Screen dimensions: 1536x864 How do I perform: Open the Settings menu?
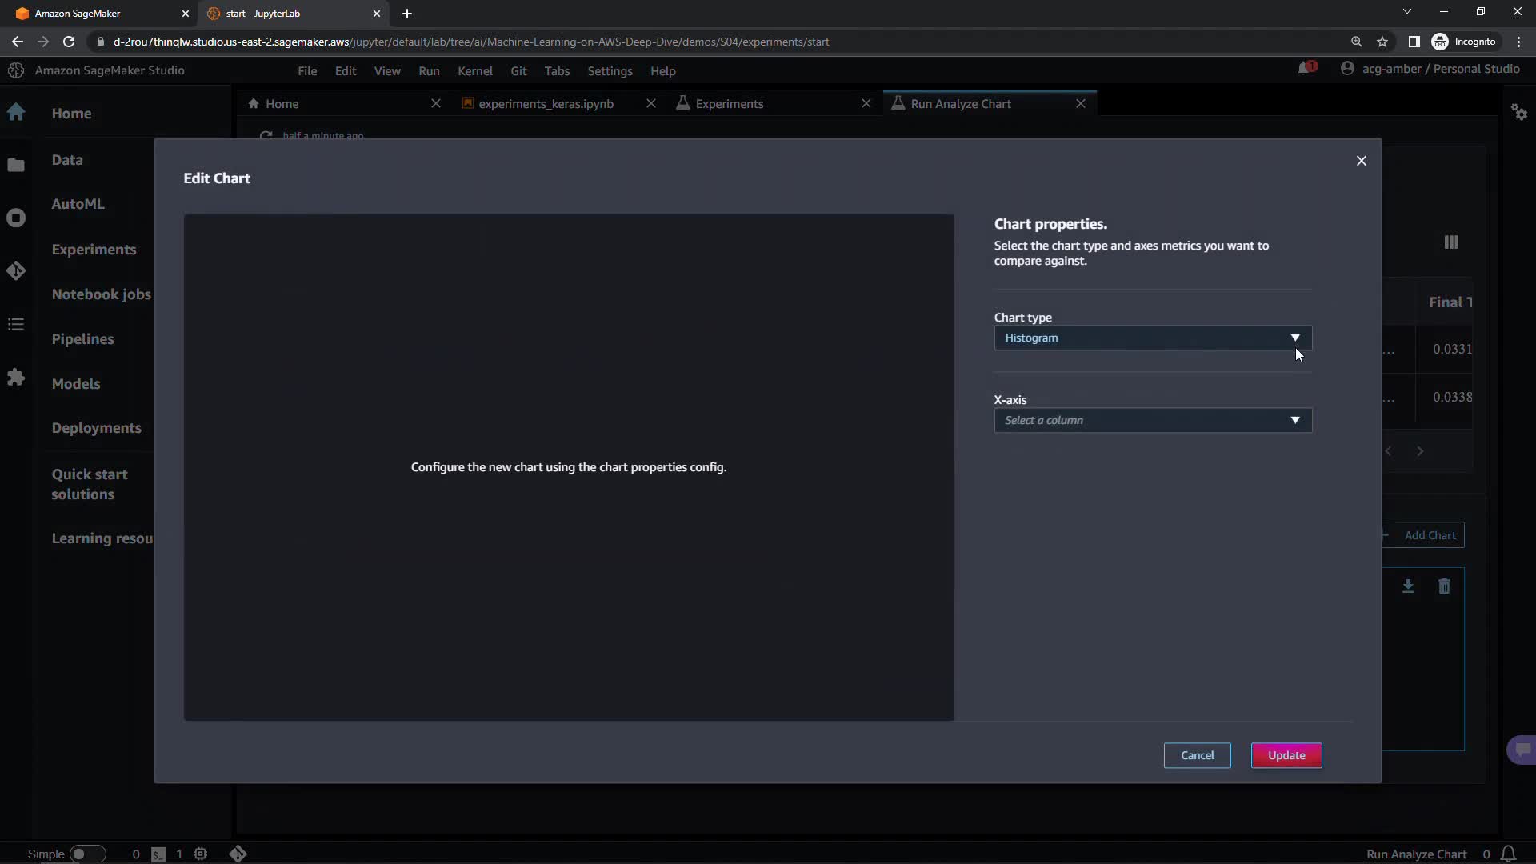coord(609,71)
